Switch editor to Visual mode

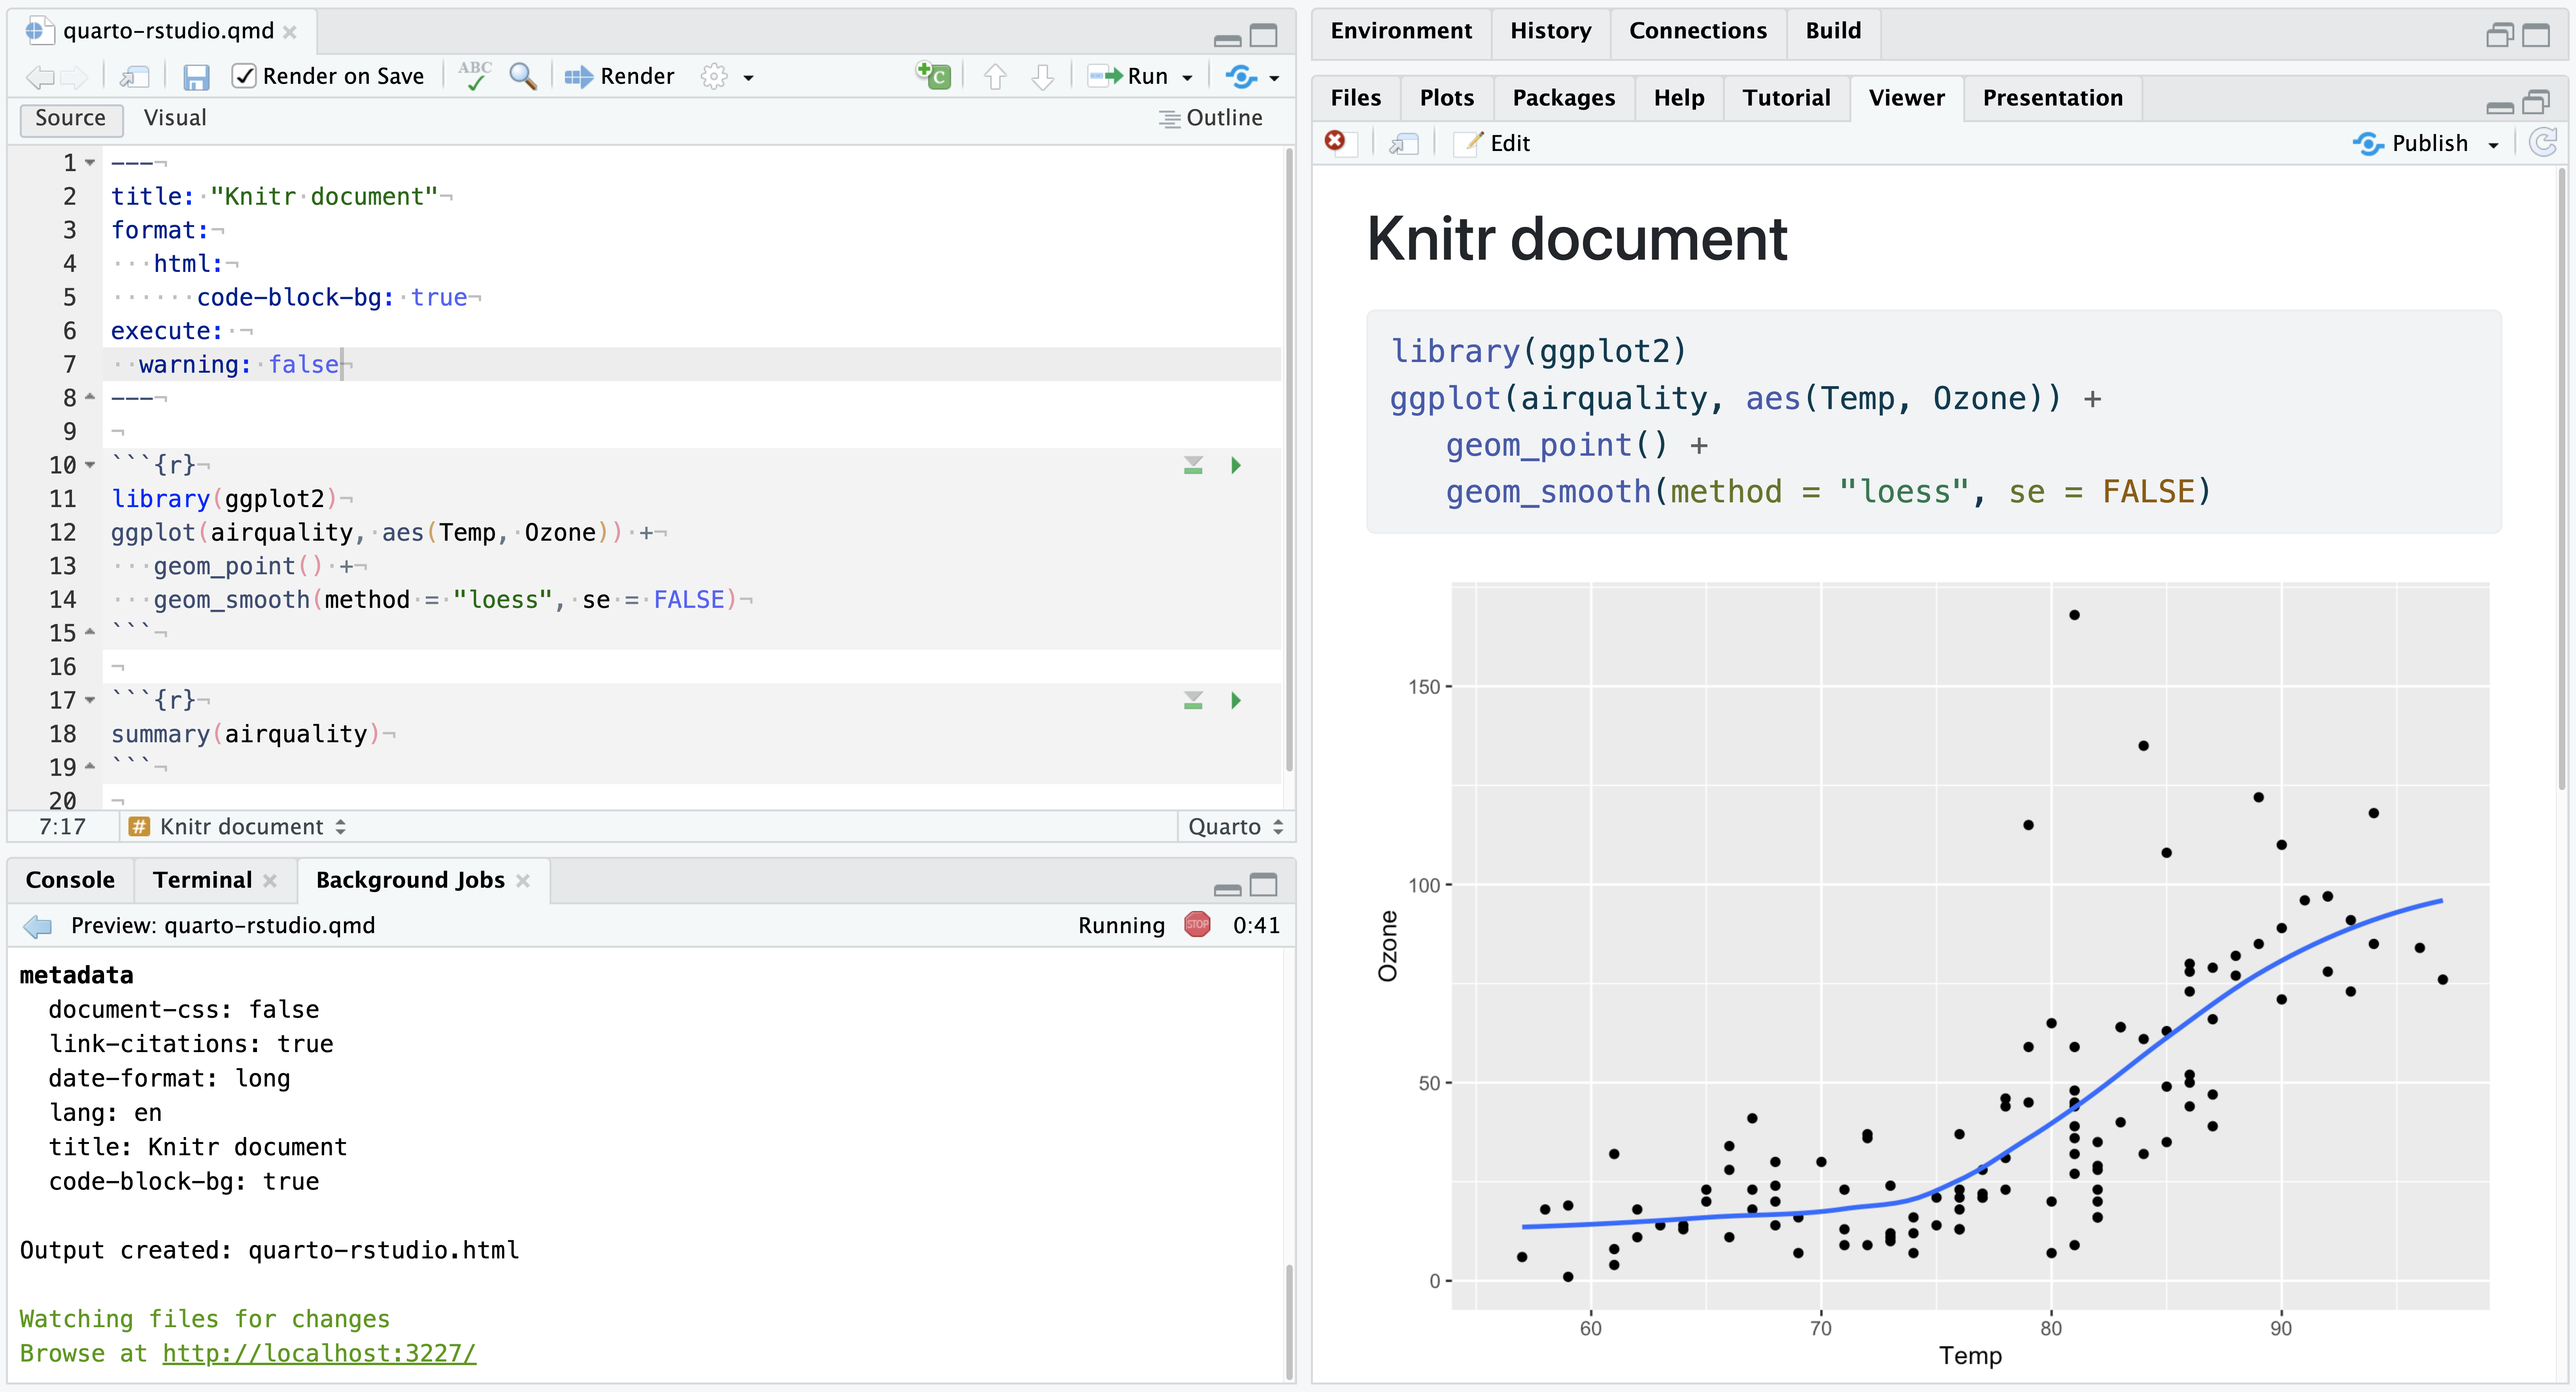[175, 118]
